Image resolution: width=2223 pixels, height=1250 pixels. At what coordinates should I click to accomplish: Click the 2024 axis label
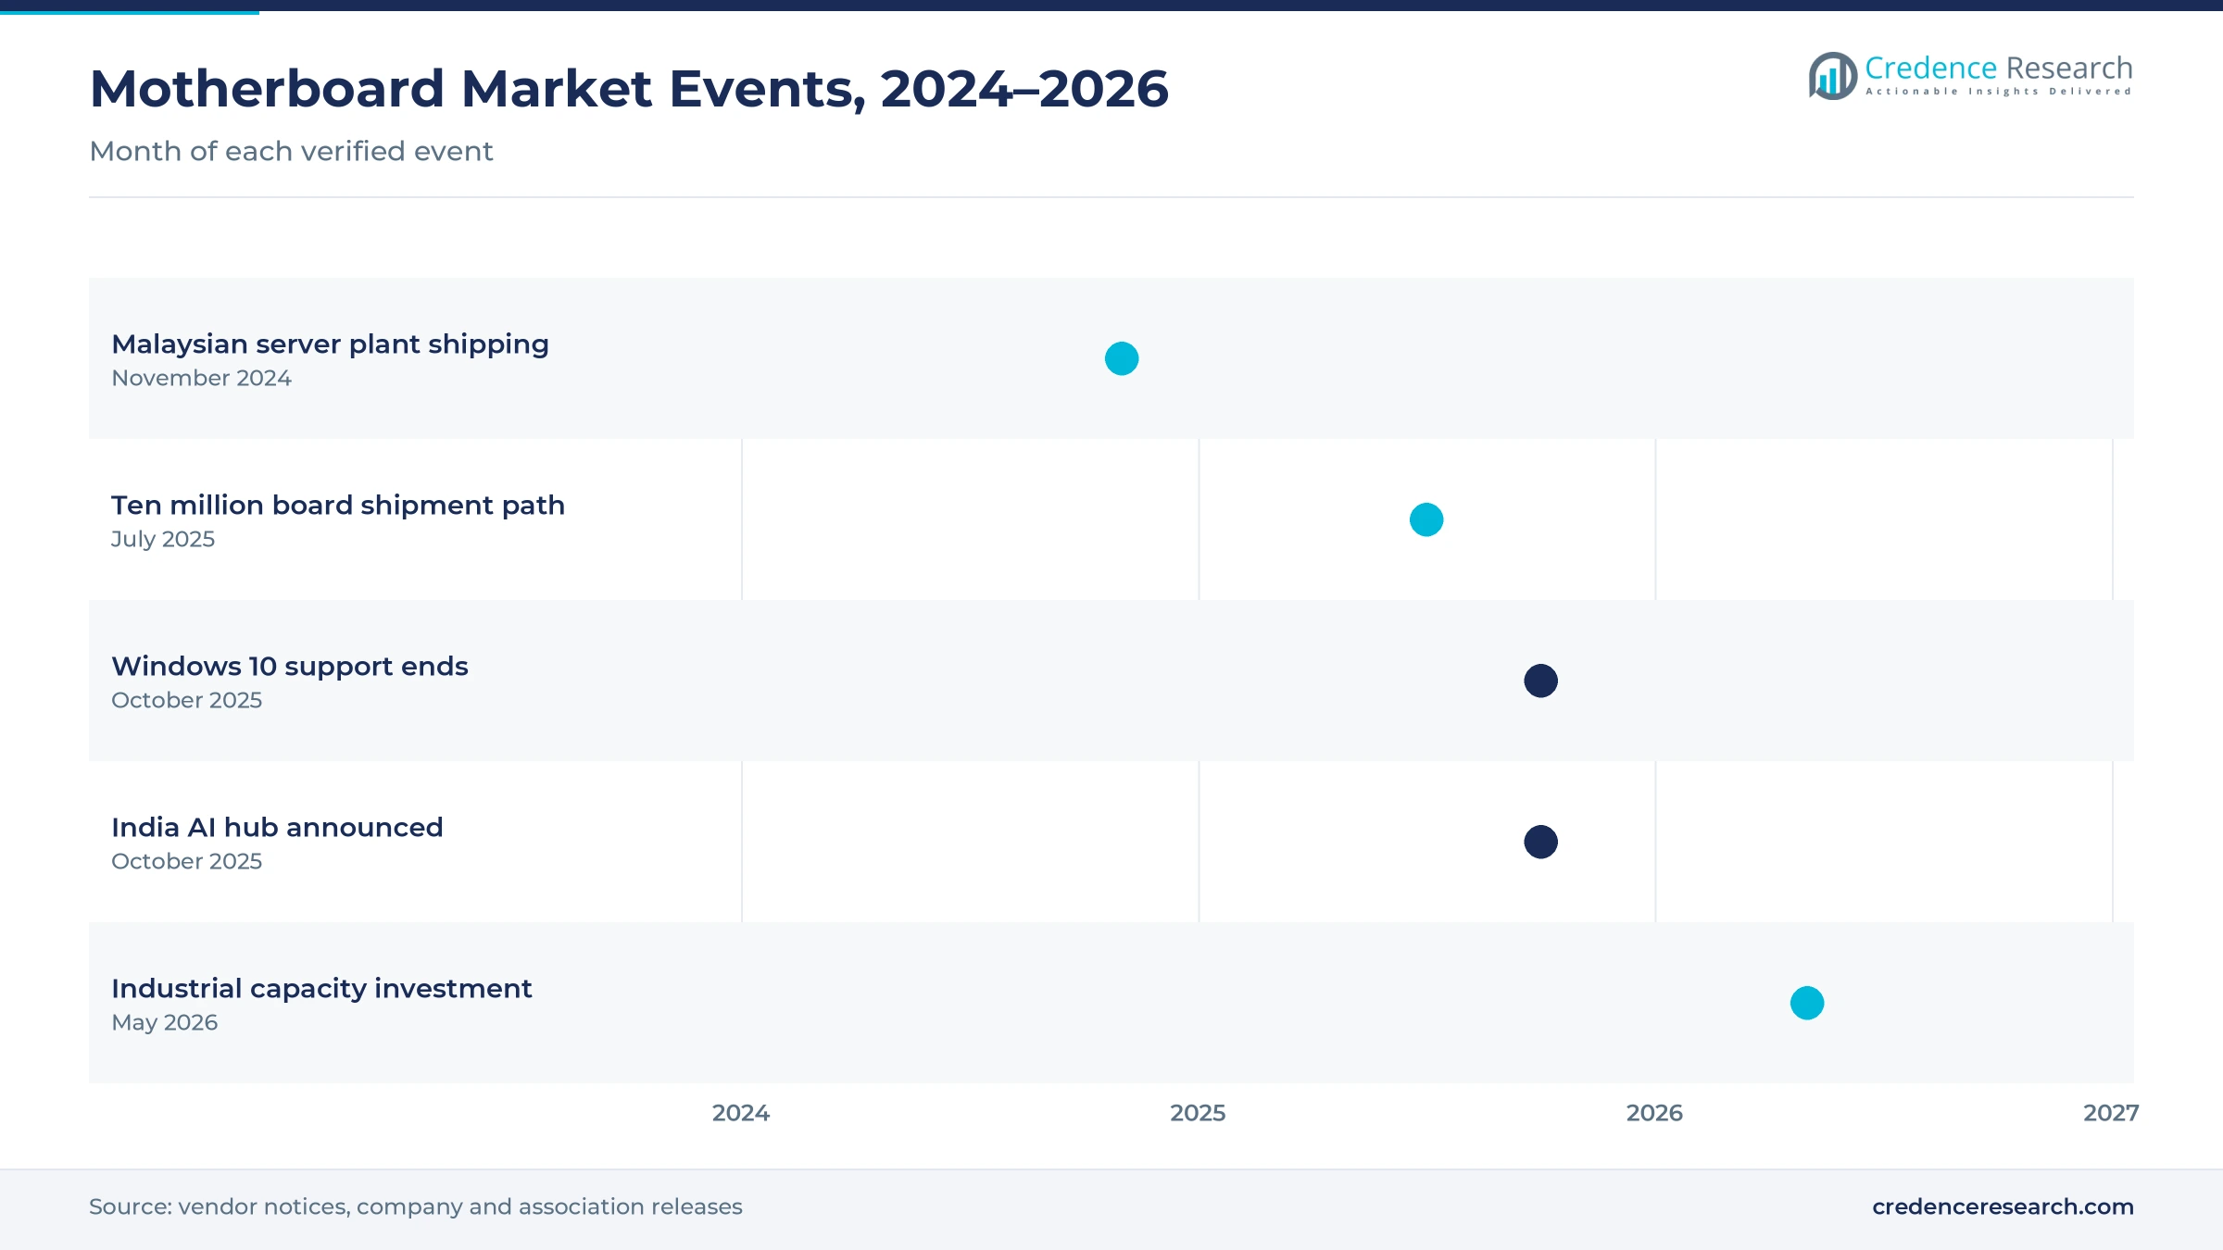tap(741, 1113)
